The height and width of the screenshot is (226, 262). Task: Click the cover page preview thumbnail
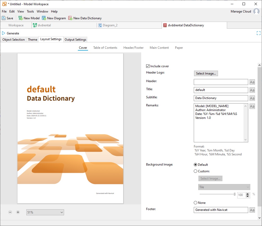(x=70, y=129)
